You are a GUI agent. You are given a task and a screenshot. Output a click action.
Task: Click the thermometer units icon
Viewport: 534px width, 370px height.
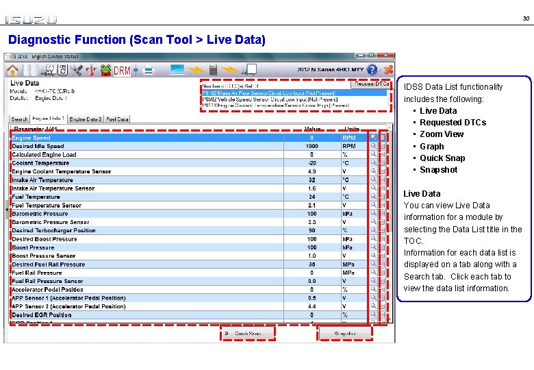91,70
